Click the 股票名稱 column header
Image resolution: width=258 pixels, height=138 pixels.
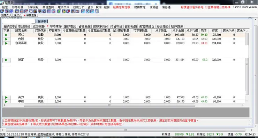click(22, 31)
